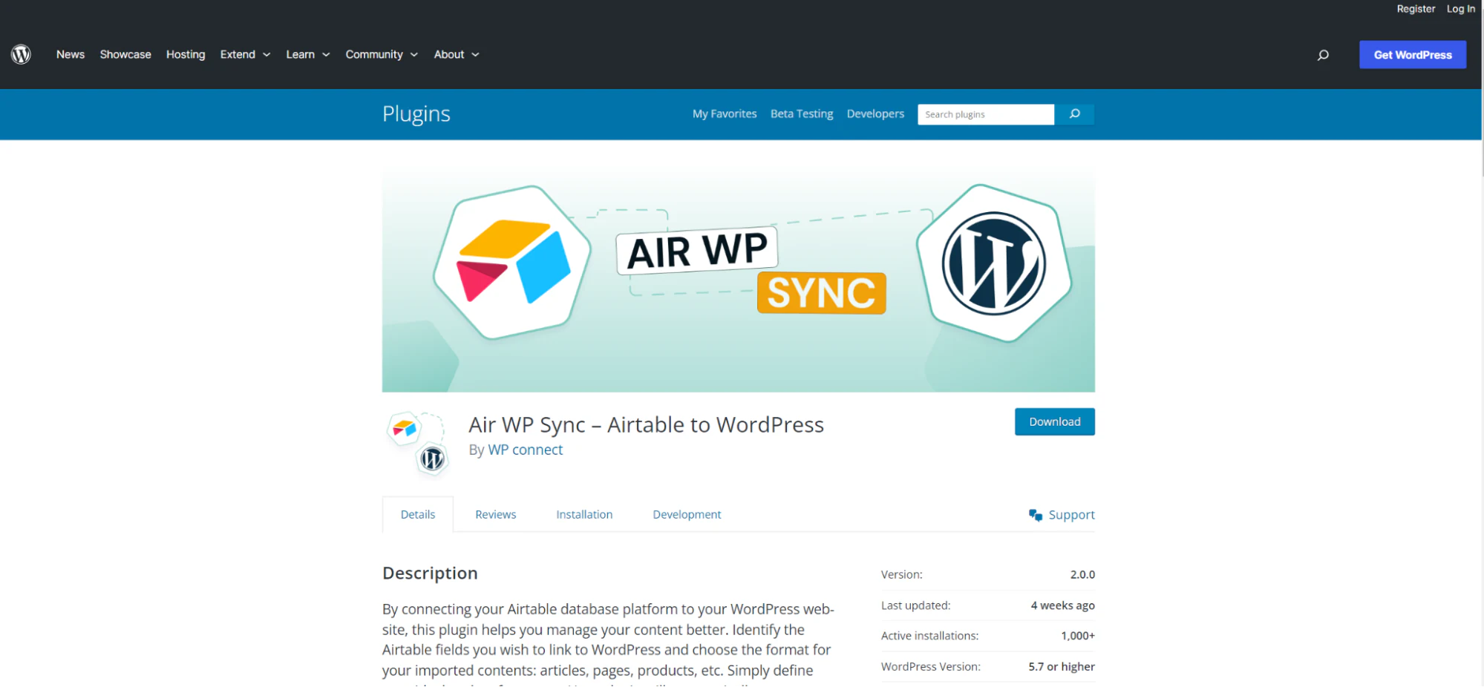The width and height of the screenshot is (1484, 687).
Task: Expand the Learn menu
Action: [307, 54]
